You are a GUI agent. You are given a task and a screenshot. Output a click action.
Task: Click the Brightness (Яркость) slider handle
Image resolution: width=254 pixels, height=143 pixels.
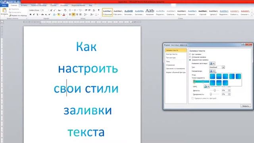click(215, 90)
